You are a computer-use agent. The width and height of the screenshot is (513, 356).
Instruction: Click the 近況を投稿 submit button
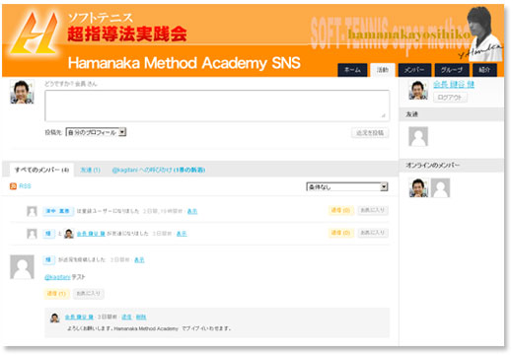(370, 133)
